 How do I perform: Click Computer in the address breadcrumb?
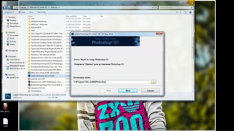[x=23, y=7]
